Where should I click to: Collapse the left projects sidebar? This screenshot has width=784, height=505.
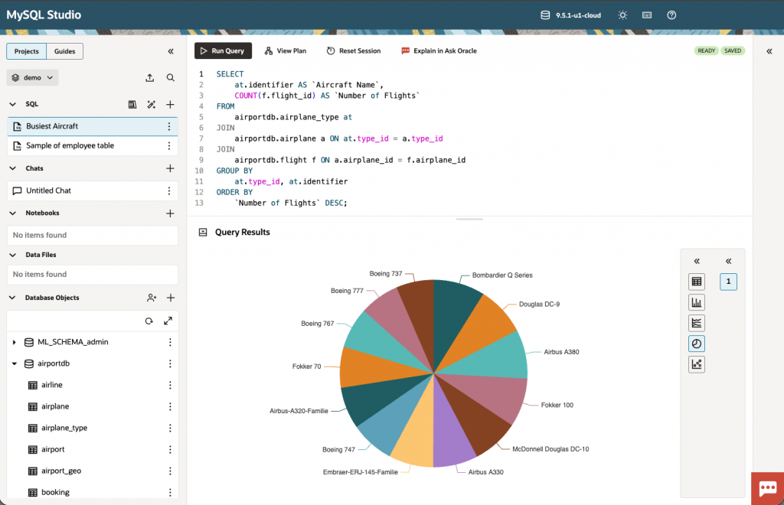click(171, 51)
